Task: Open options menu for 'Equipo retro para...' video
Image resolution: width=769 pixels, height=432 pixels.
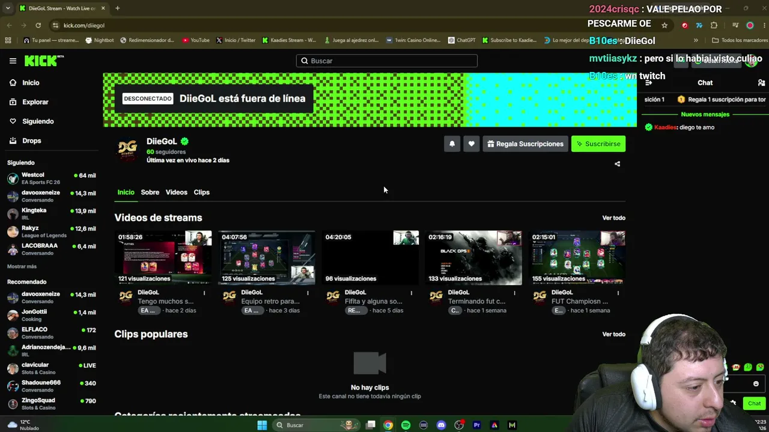Action: click(308, 293)
